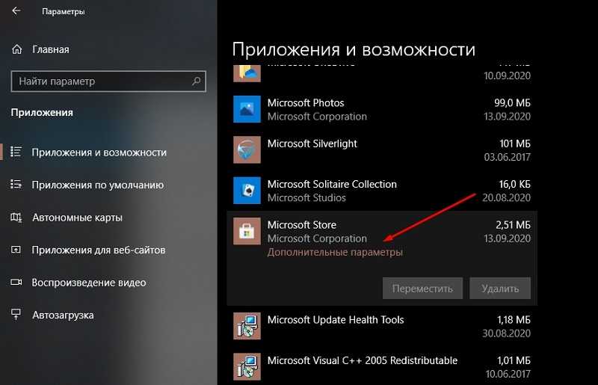This screenshot has height=385, width=598.
Task: Click the Приложения и возможности page heading
Action: [x=354, y=49]
